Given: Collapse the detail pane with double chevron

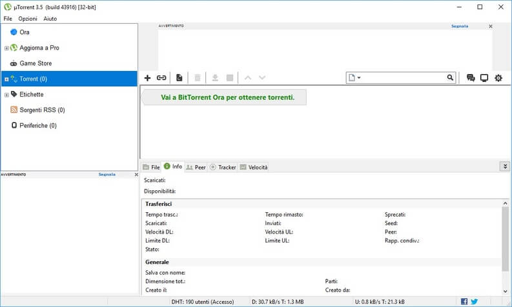Looking at the screenshot, I should [x=505, y=166].
